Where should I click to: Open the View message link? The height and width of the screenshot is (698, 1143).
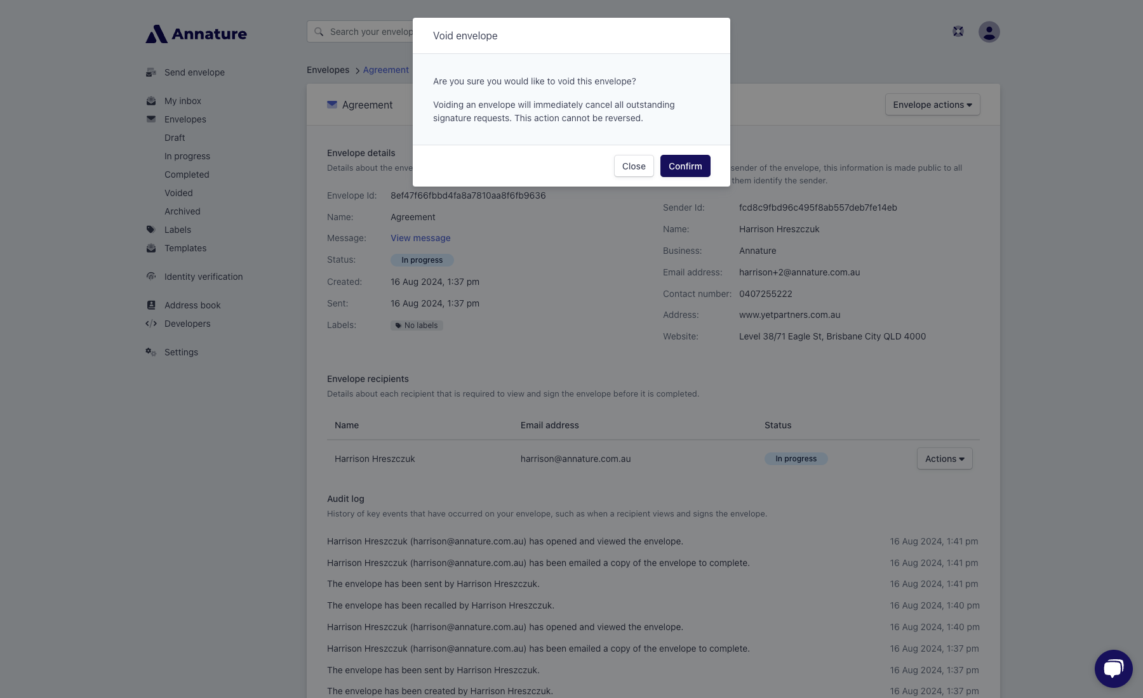point(420,238)
